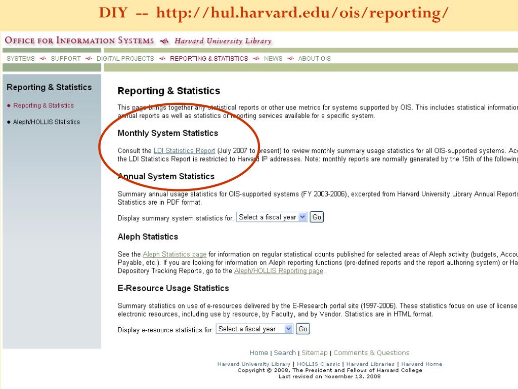Open the Aleph Statistics page link
This screenshot has width=518, height=389.
175,254
